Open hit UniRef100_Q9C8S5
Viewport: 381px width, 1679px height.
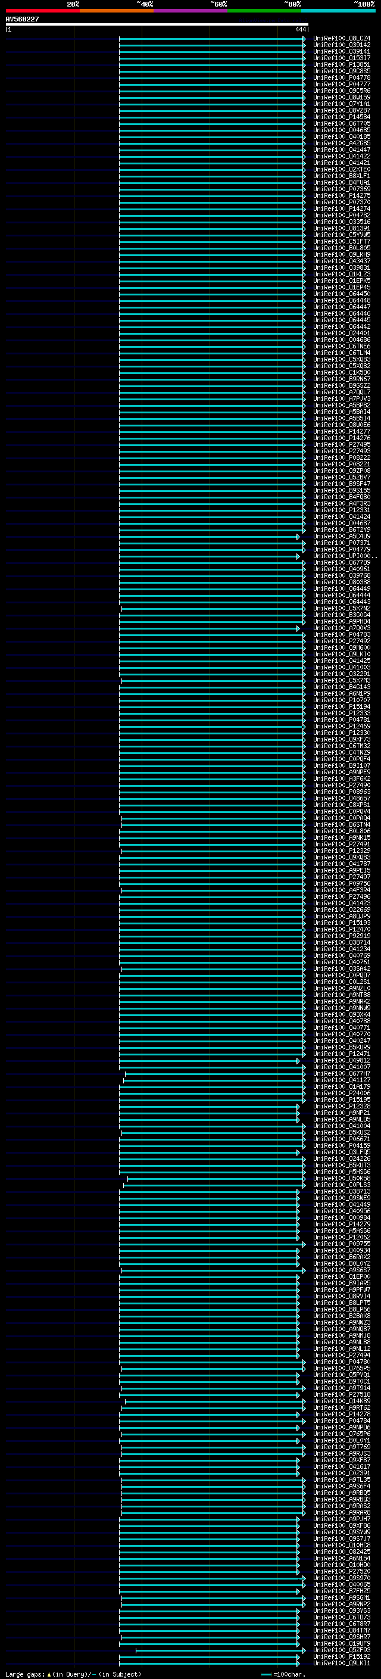(x=342, y=71)
